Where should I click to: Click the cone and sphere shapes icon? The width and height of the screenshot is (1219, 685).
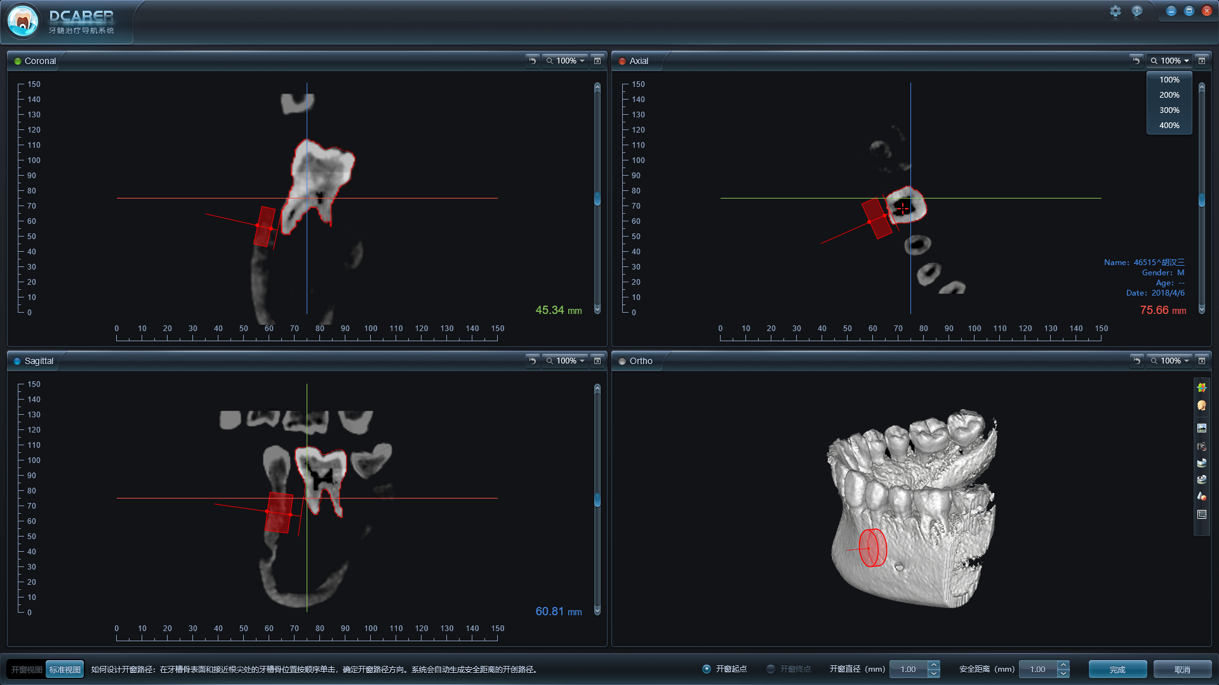[x=1201, y=496]
